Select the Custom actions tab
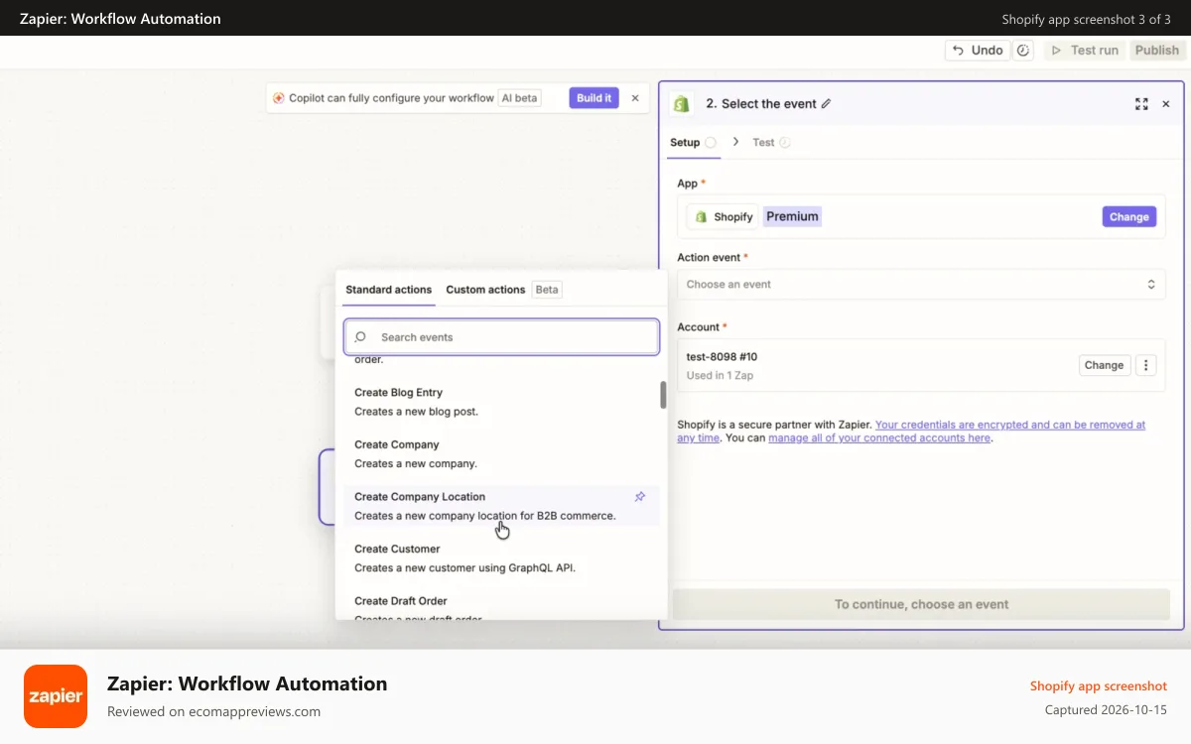Image resolution: width=1191 pixels, height=744 pixels. pyautogui.click(x=485, y=290)
